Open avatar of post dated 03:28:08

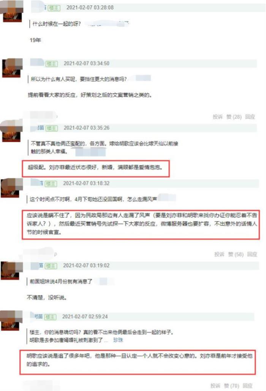[x=12, y=11]
